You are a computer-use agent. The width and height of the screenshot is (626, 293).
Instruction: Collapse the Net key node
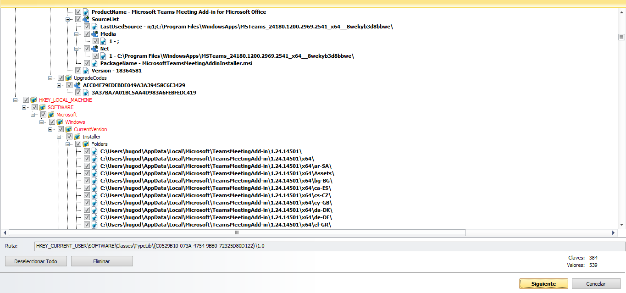click(77, 49)
